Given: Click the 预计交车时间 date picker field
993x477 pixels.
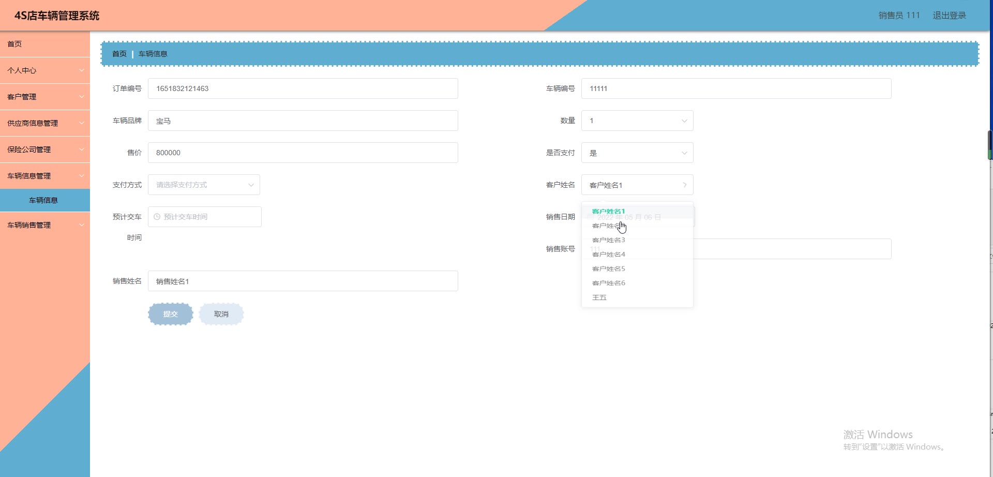Looking at the screenshot, I should tap(205, 217).
